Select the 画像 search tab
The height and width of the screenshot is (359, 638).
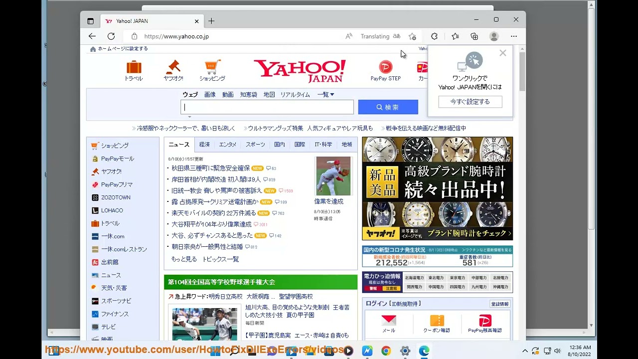(210, 95)
